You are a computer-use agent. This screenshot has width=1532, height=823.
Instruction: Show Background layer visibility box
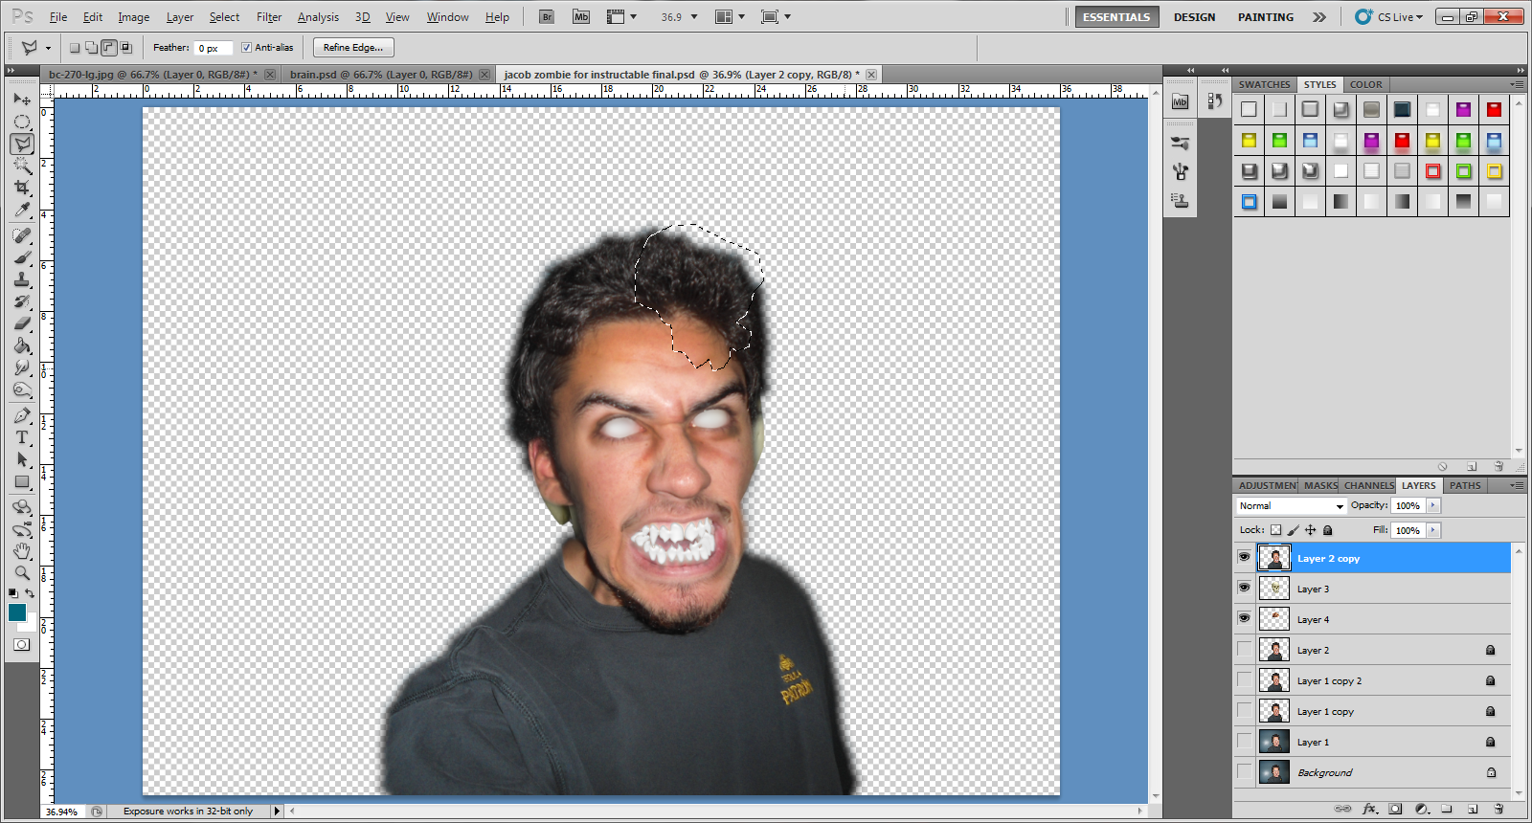click(x=1244, y=771)
